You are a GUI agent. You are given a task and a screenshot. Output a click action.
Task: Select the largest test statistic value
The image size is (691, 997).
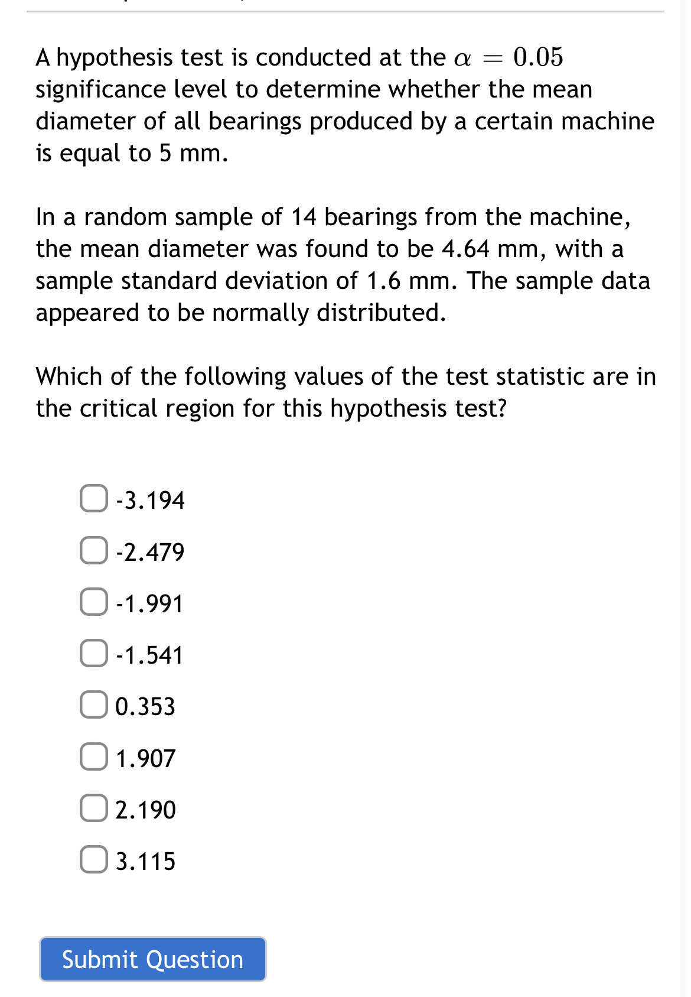[93, 860]
